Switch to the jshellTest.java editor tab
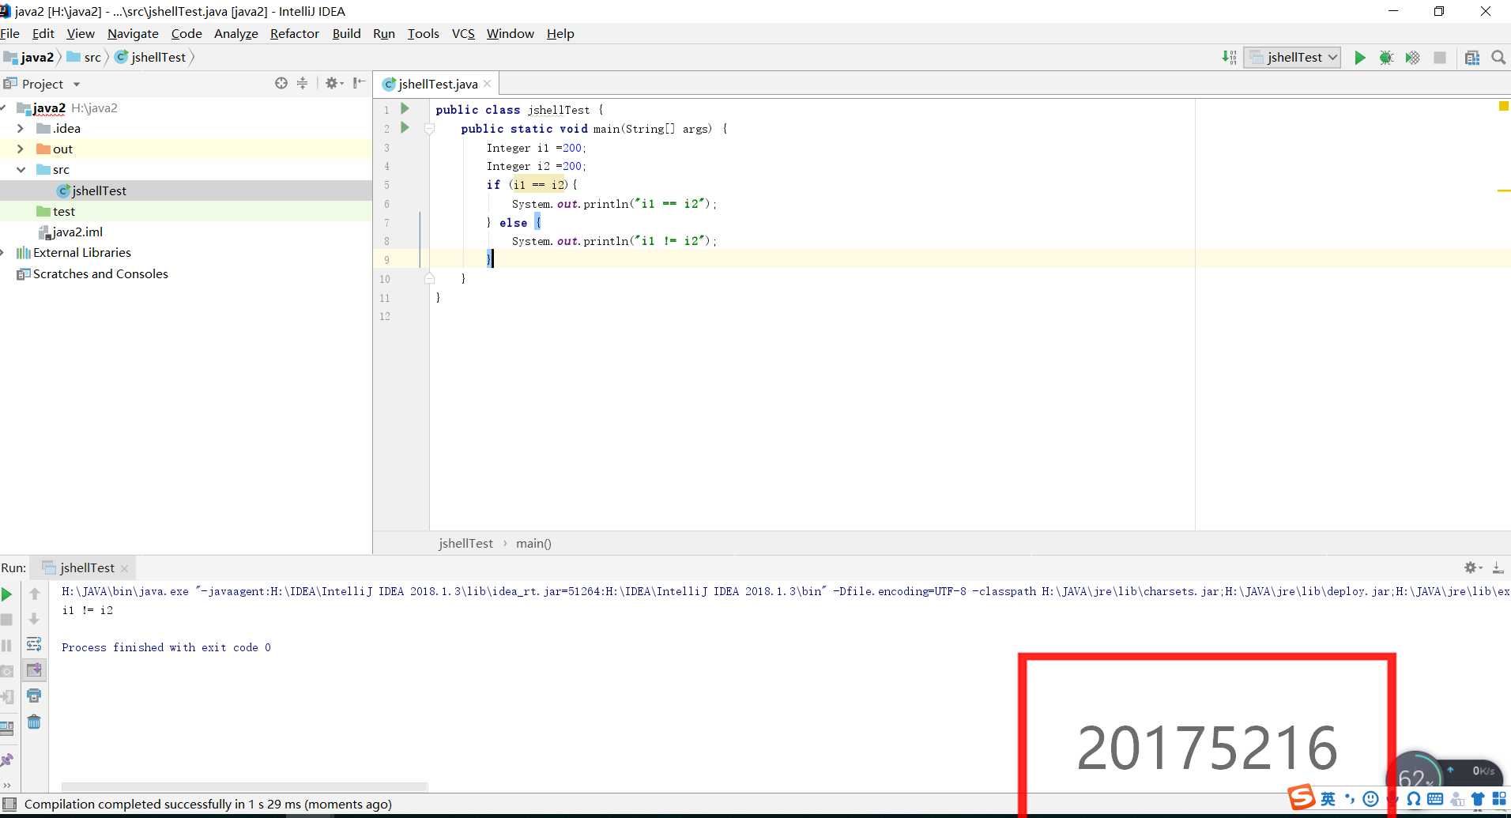This screenshot has width=1511, height=818. 438,84
